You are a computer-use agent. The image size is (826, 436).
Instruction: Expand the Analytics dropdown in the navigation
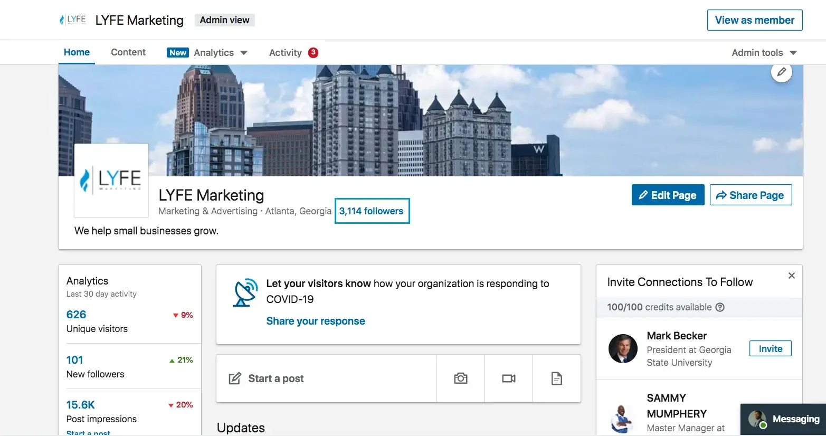click(x=244, y=52)
